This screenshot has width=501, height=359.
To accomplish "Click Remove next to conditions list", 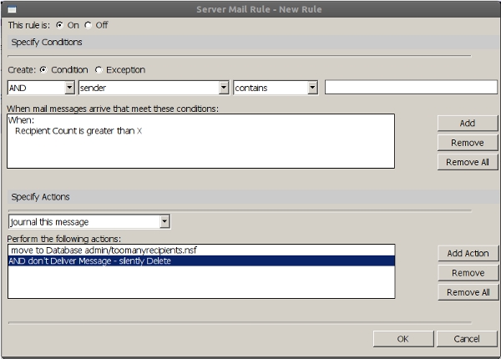I will [467, 143].
